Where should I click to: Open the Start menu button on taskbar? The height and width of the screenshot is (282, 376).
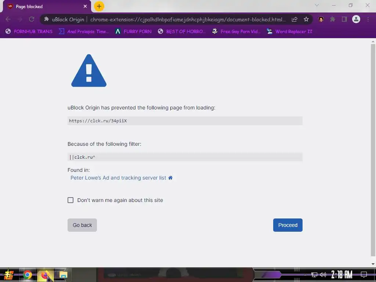pos(9,275)
